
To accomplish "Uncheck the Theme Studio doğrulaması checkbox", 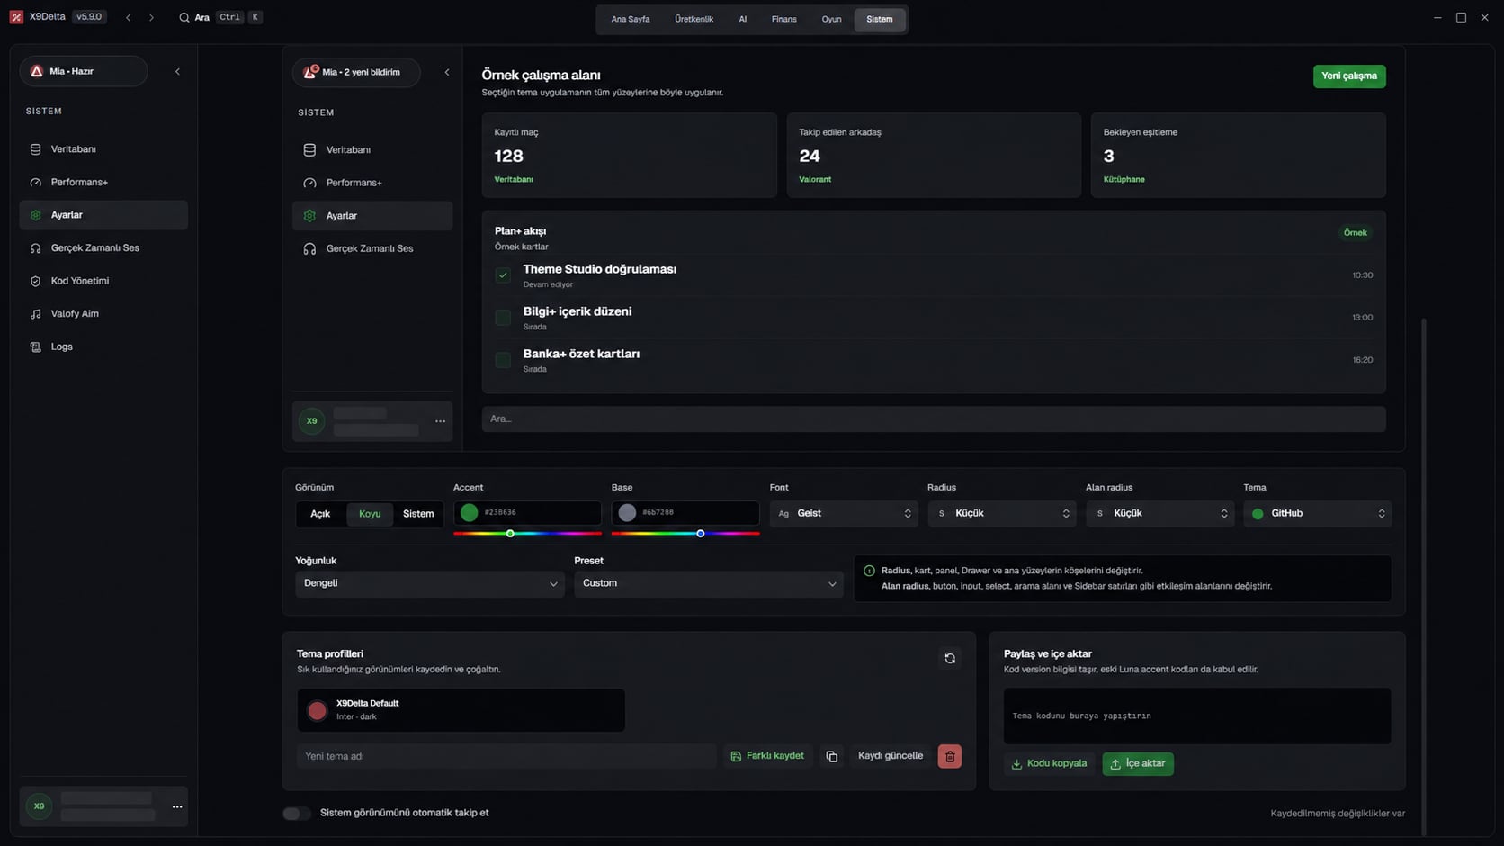I will pyautogui.click(x=503, y=275).
